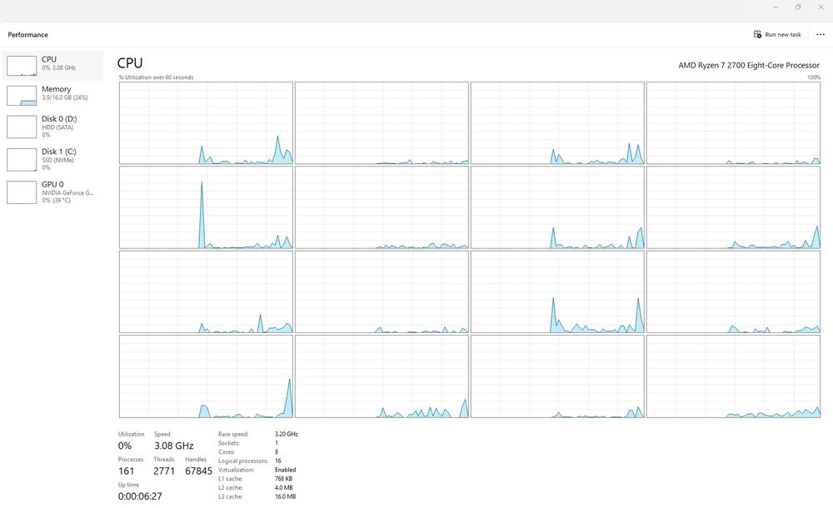The image size is (833, 508).
Task: Click the Disk 1 mini graph icon
Action: [22, 159]
